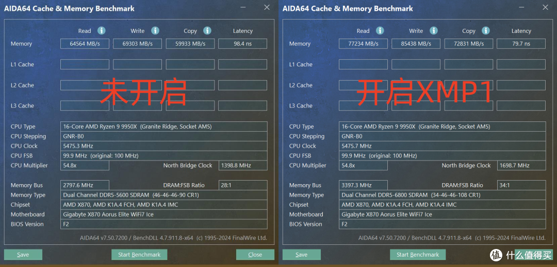
Task: Click BIOS Version F2 in left window
Action: (x=164, y=224)
